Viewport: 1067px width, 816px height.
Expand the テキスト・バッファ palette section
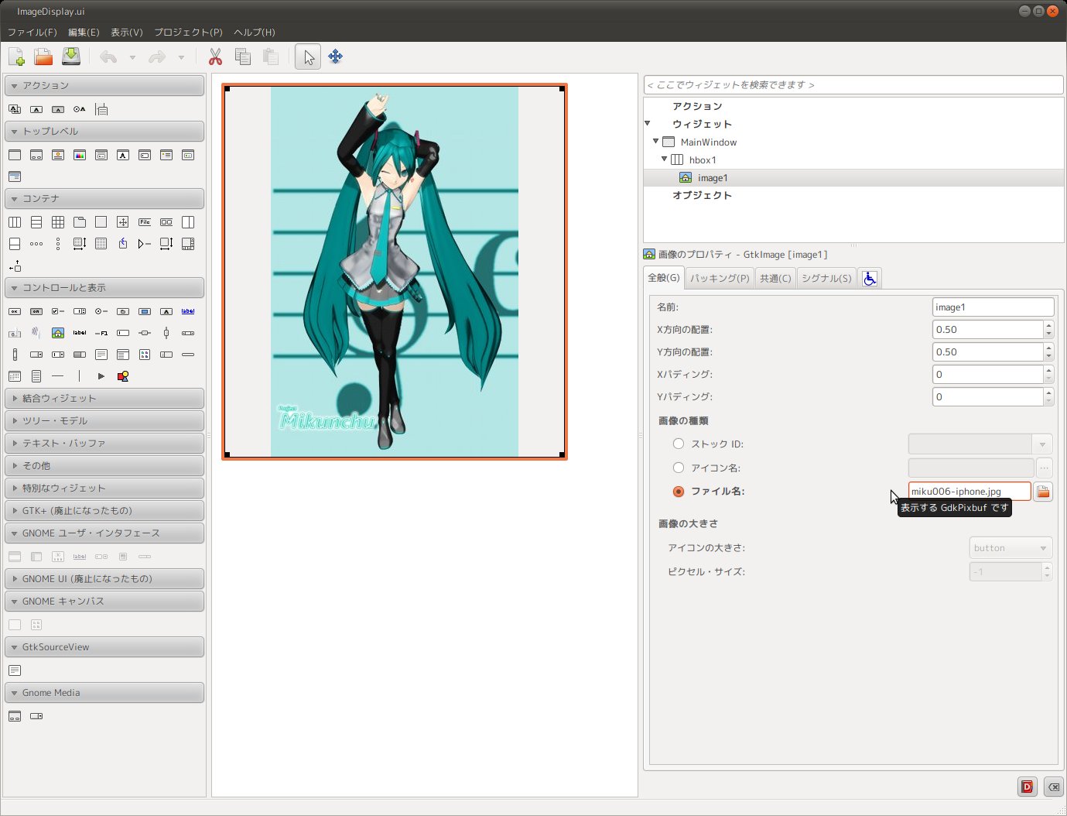click(x=104, y=444)
